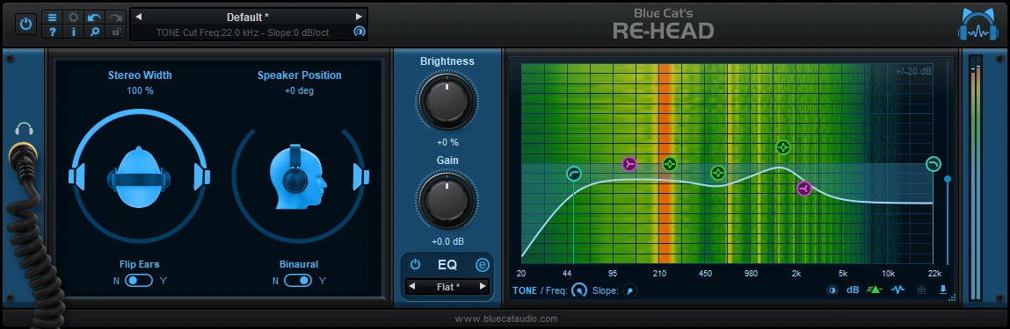The image size is (1010, 329).
Task: Toggle the blue waveform curve icon
Action: point(897,290)
